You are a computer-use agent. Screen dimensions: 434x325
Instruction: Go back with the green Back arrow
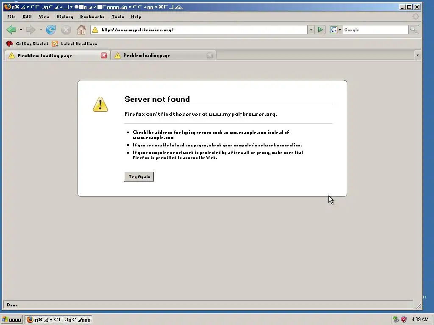pyautogui.click(x=11, y=30)
